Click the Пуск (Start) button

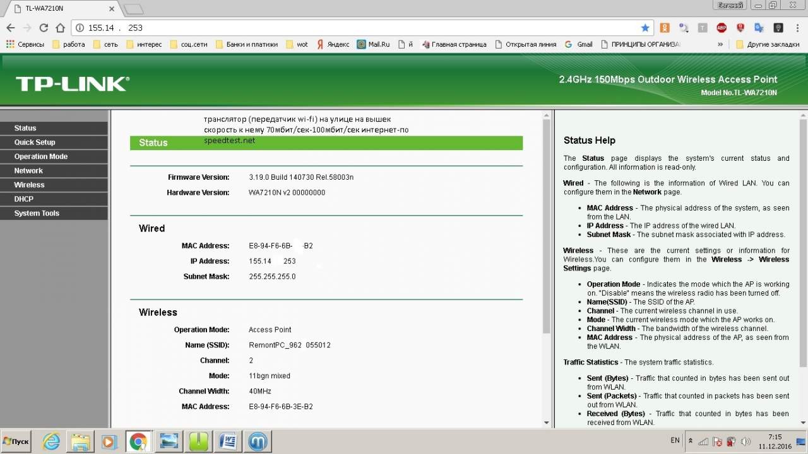[x=17, y=441]
